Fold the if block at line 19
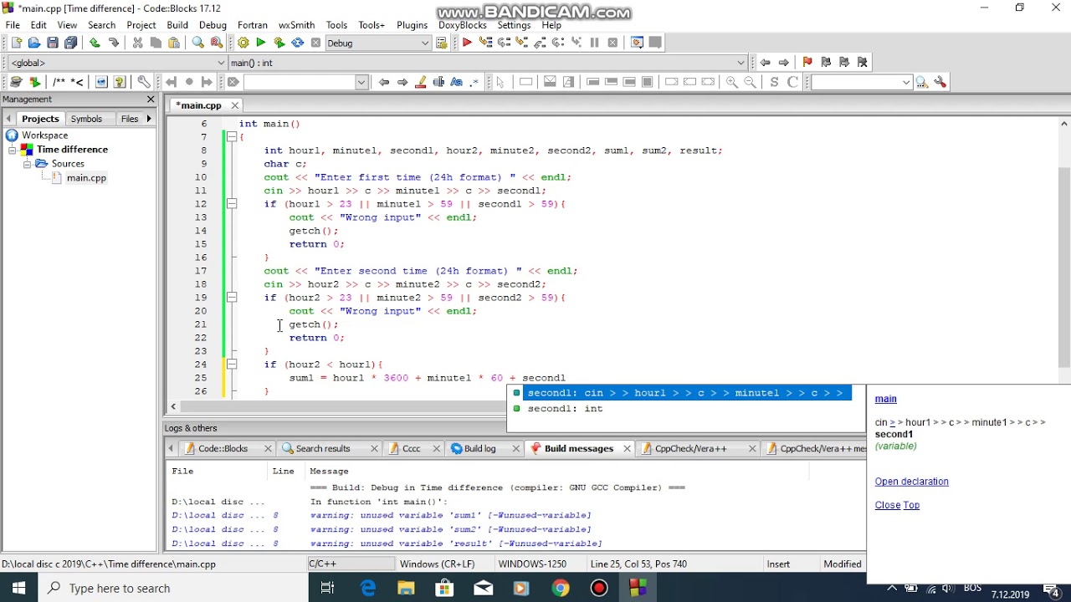This screenshot has height=602, width=1071. click(x=232, y=298)
